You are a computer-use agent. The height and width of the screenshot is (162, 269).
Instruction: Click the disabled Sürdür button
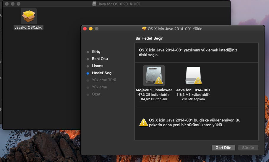[248, 148]
